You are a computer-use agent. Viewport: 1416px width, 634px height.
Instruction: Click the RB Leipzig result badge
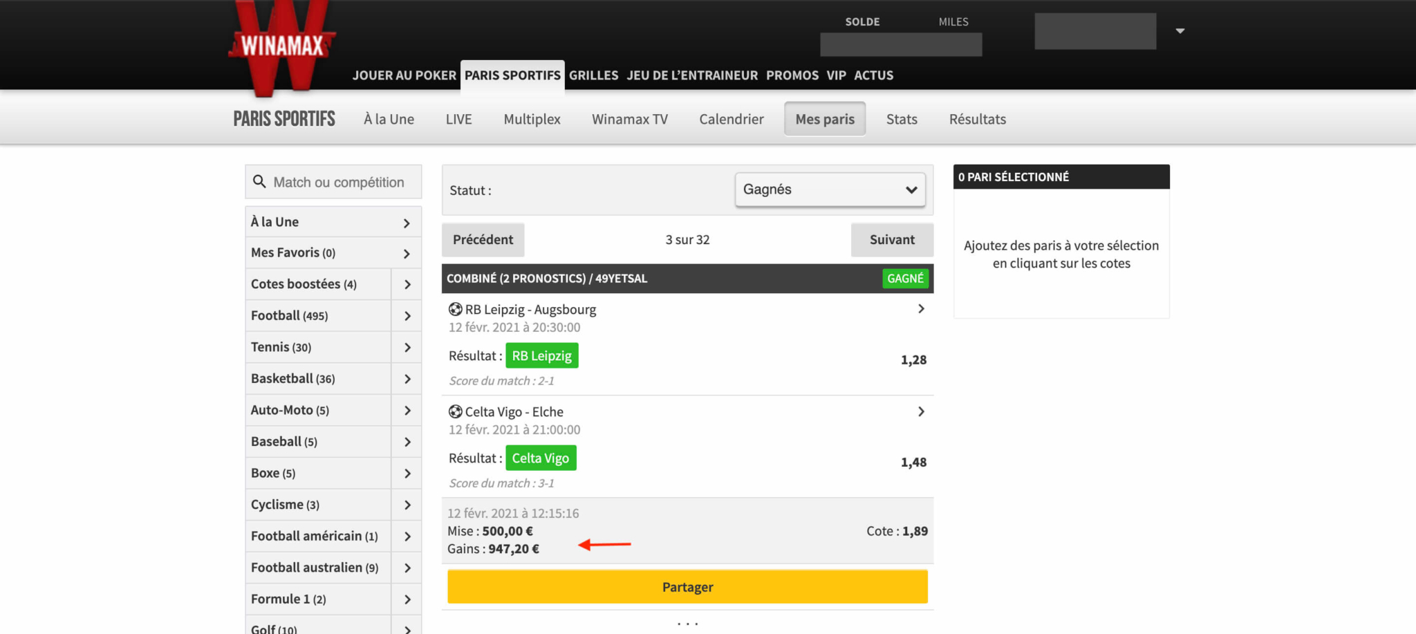coord(542,355)
